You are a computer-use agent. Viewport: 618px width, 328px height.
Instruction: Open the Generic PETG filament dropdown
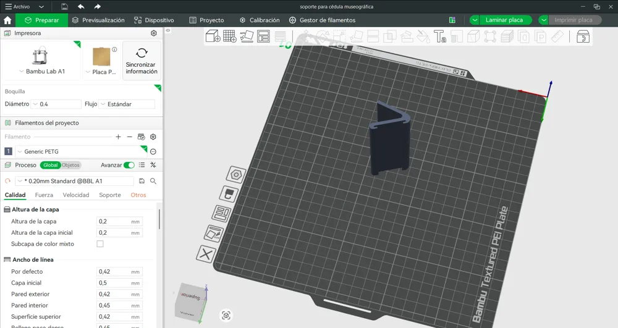(81, 151)
